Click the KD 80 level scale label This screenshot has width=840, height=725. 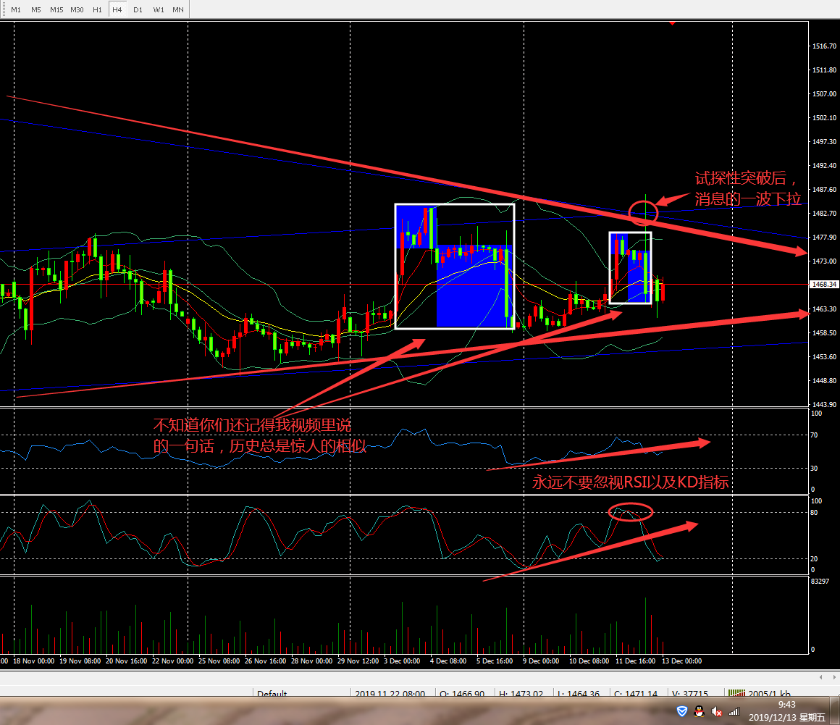(814, 513)
